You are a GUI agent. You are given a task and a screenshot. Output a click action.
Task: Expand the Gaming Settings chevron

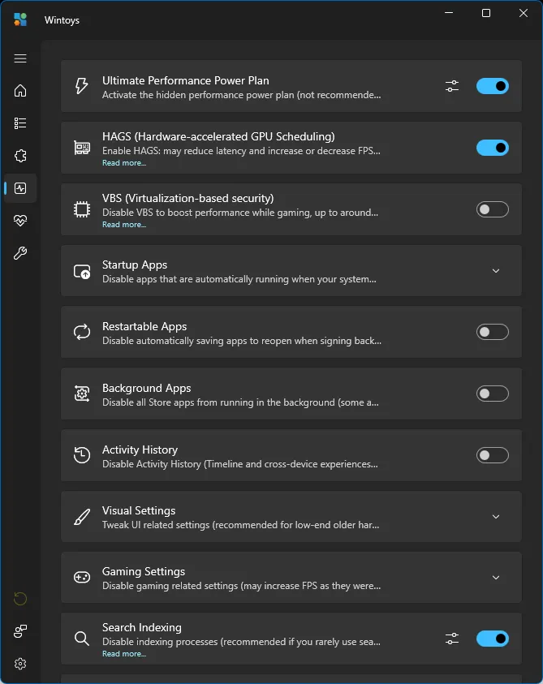[496, 578]
